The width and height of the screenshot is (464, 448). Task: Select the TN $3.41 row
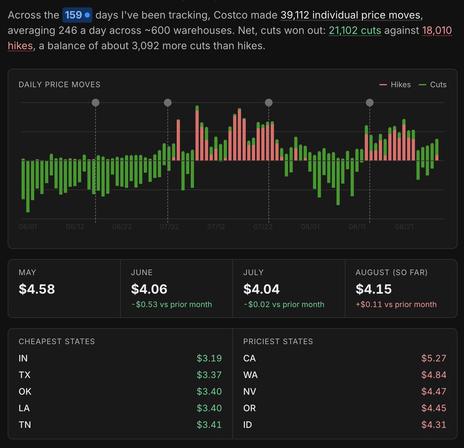coord(120,425)
